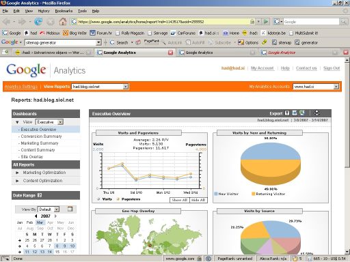Toggle Pageviews series in chart legend
This screenshot has height=262, width=350.
pos(129,199)
